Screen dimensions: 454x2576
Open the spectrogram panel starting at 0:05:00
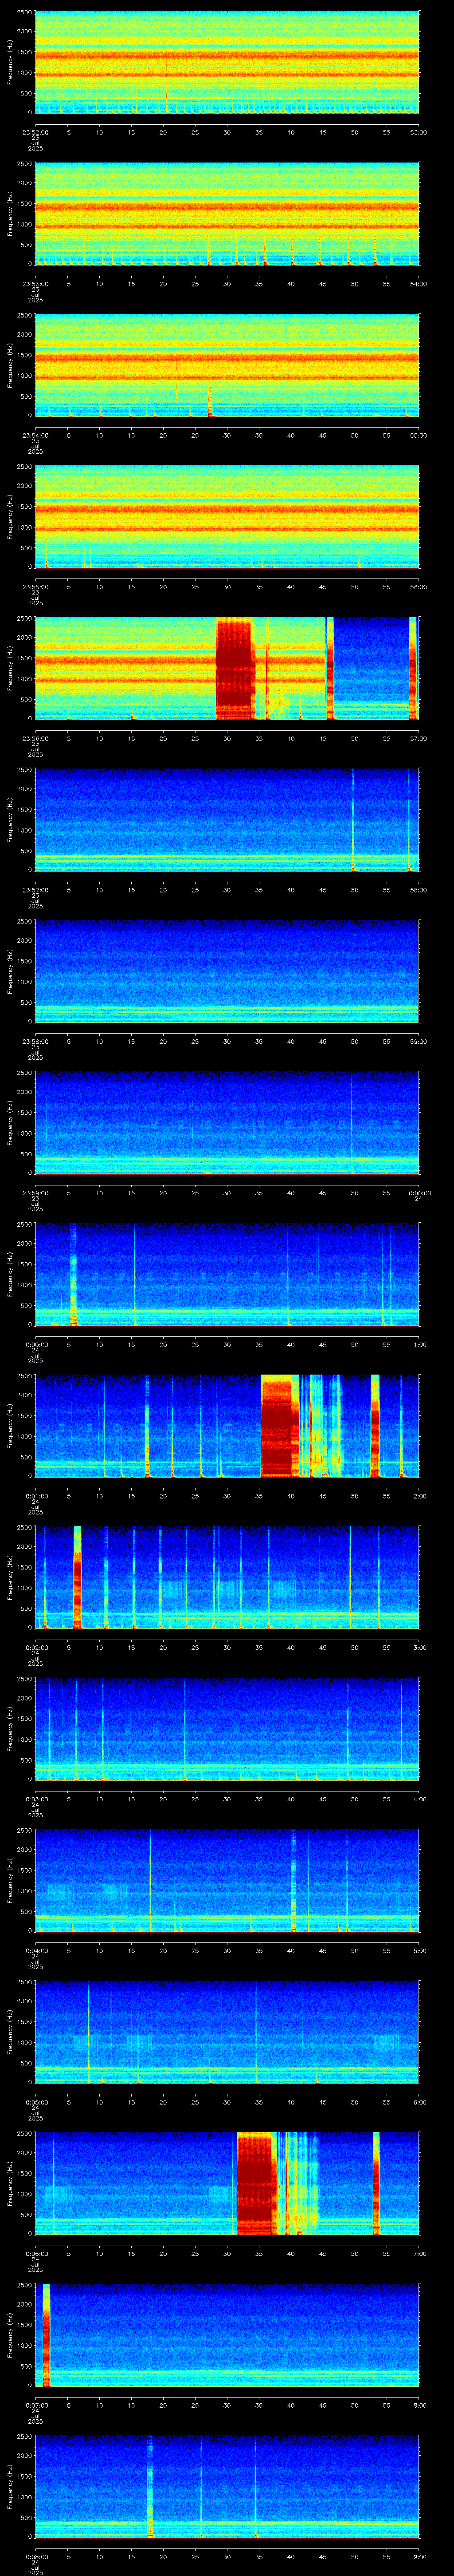pos(227,2032)
